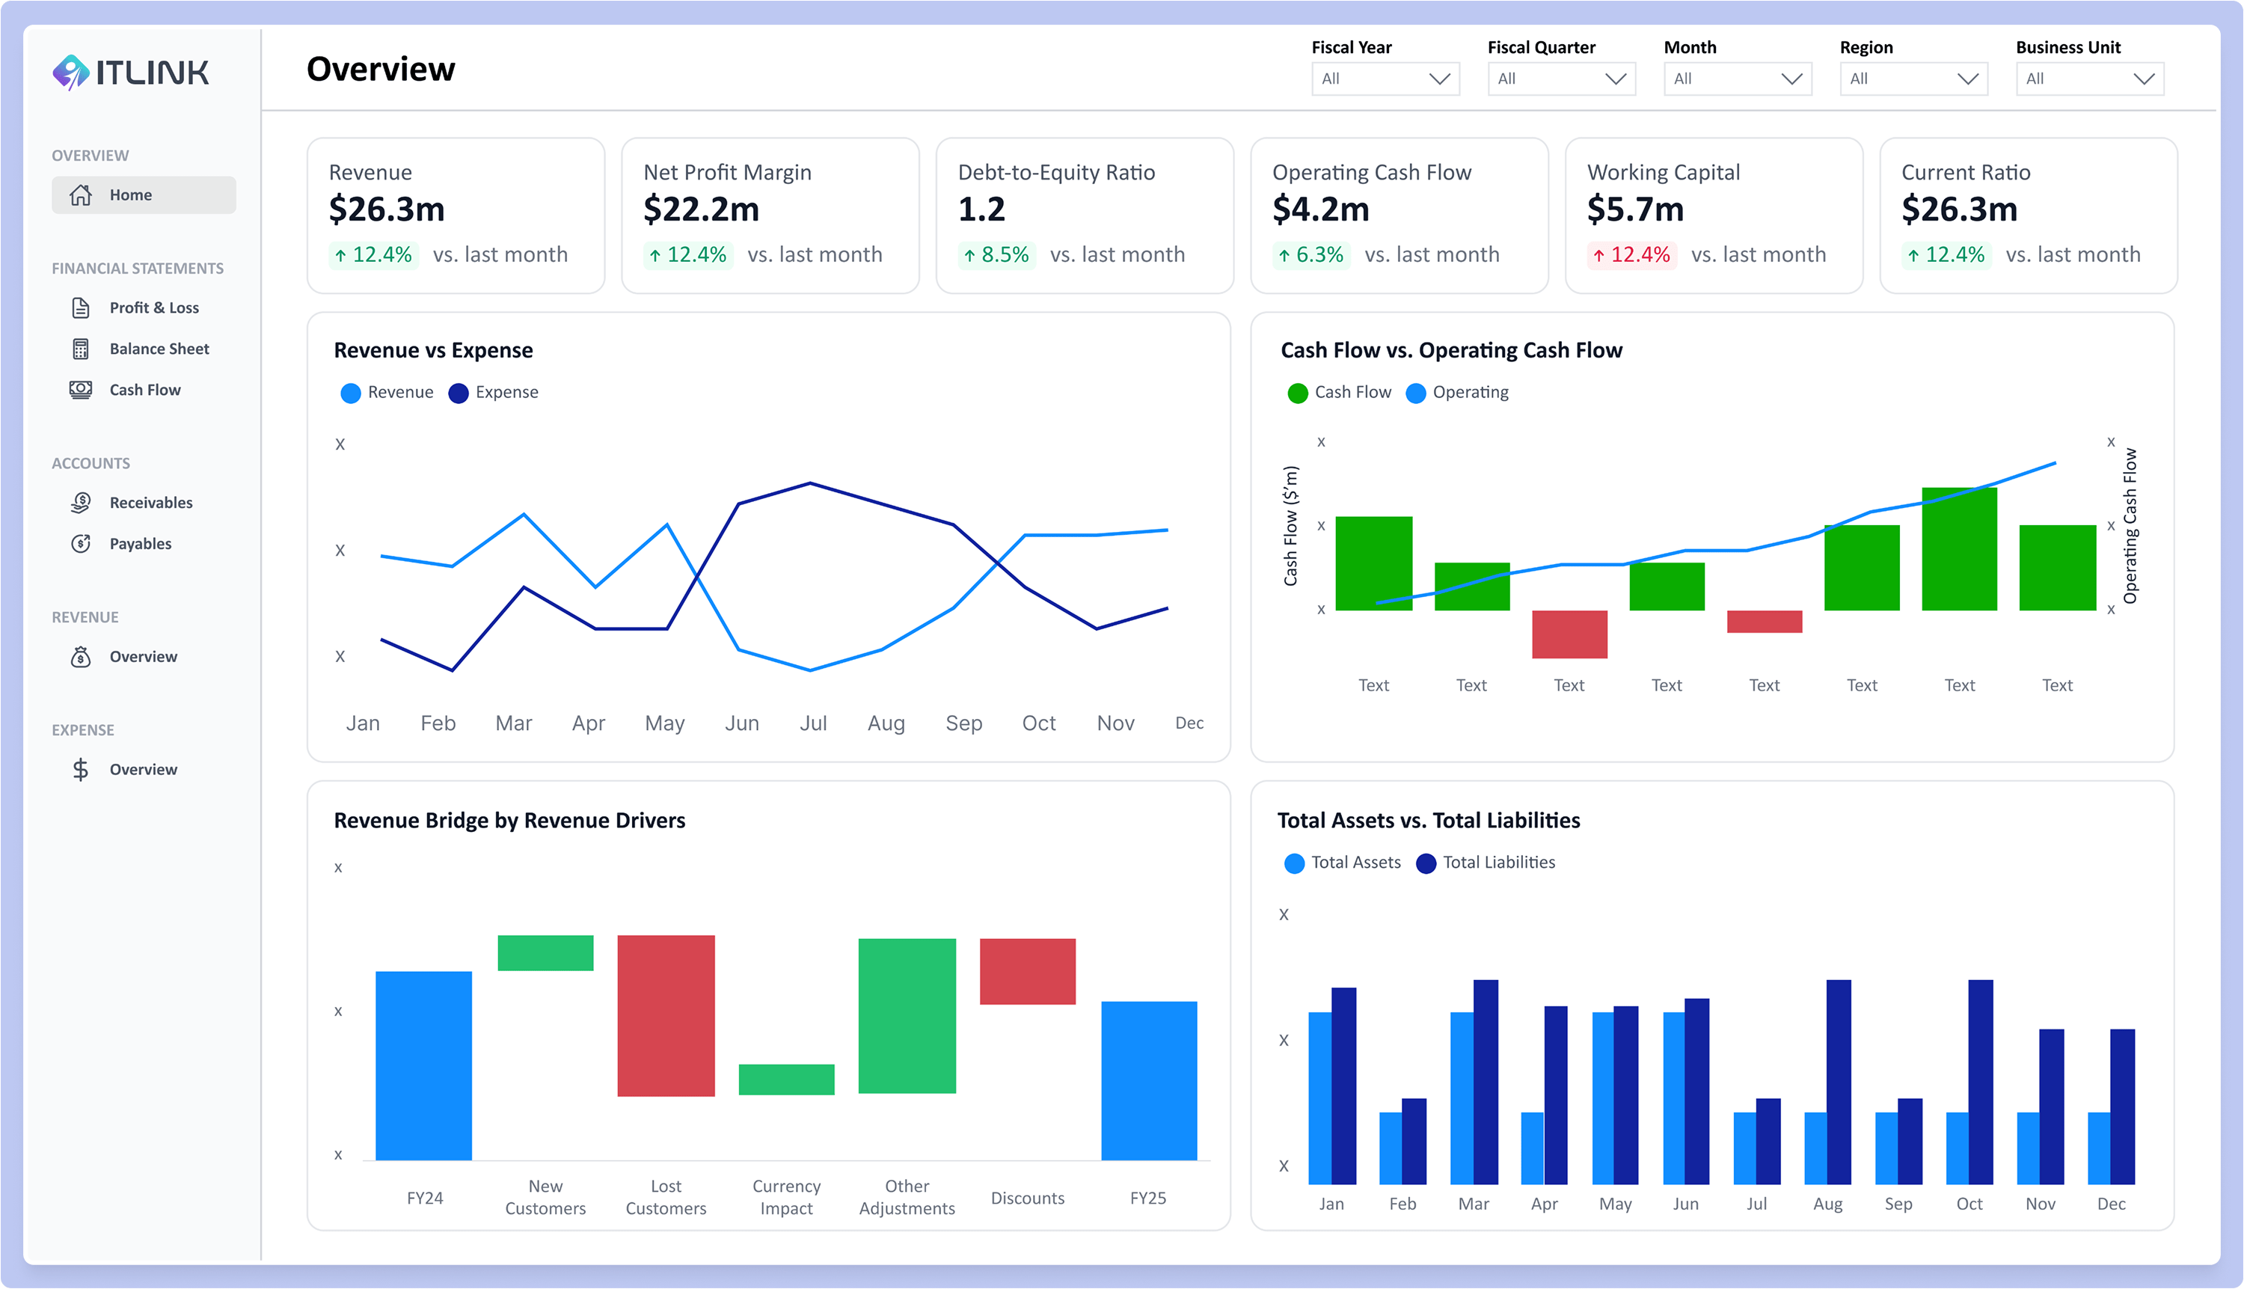Viewport: 2244px width, 1292px height.
Task: Navigate to Overview under REVENUE
Action: tap(143, 657)
